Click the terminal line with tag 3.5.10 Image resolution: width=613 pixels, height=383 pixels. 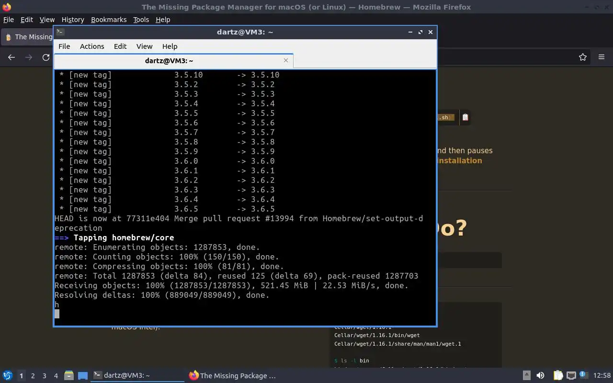(x=169, y=75)
